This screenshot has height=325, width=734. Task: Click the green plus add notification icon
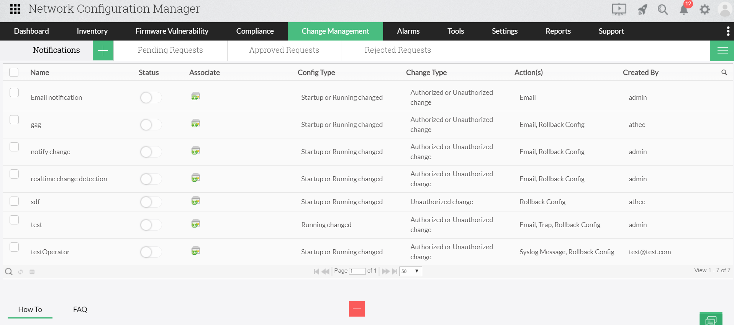click(x=103, y=50)
